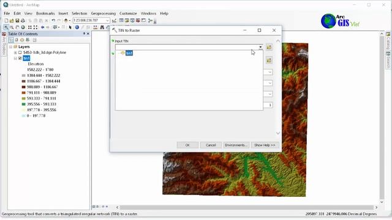The height and width of the screenshot is (220, 392).
Task: Switch TOC to List By Selection
Action: 28,40
